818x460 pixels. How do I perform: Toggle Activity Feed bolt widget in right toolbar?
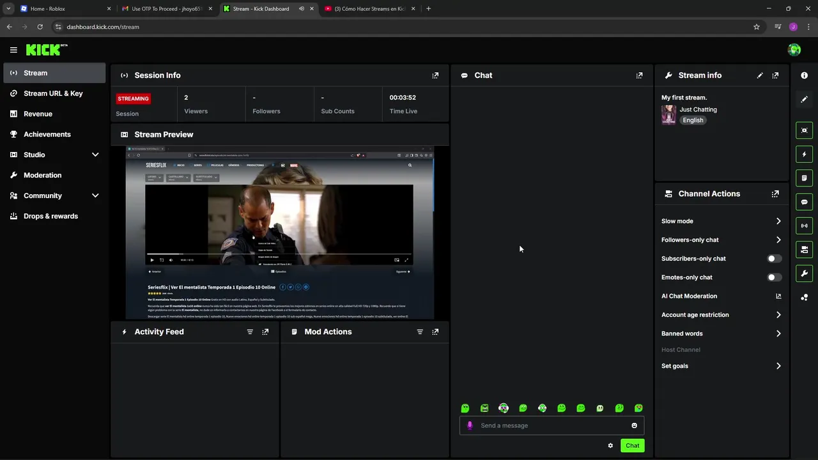pyautogui.click(x=804, y=154)
